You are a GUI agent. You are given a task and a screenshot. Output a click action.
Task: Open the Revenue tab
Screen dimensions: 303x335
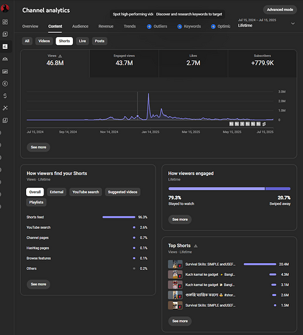[x=106, y=26]
